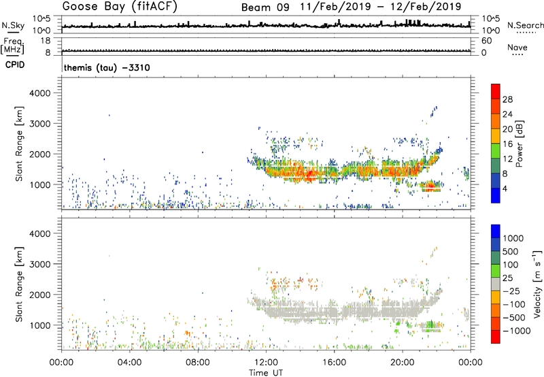Click the '4' label on power color bar
544x377 pixels.
505,188
